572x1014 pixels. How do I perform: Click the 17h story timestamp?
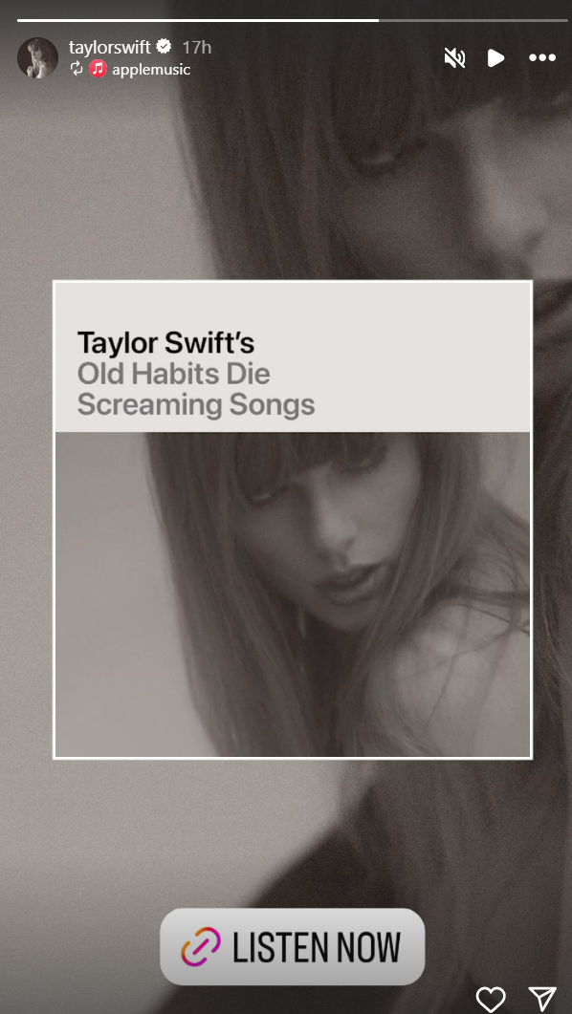[197, 47]
